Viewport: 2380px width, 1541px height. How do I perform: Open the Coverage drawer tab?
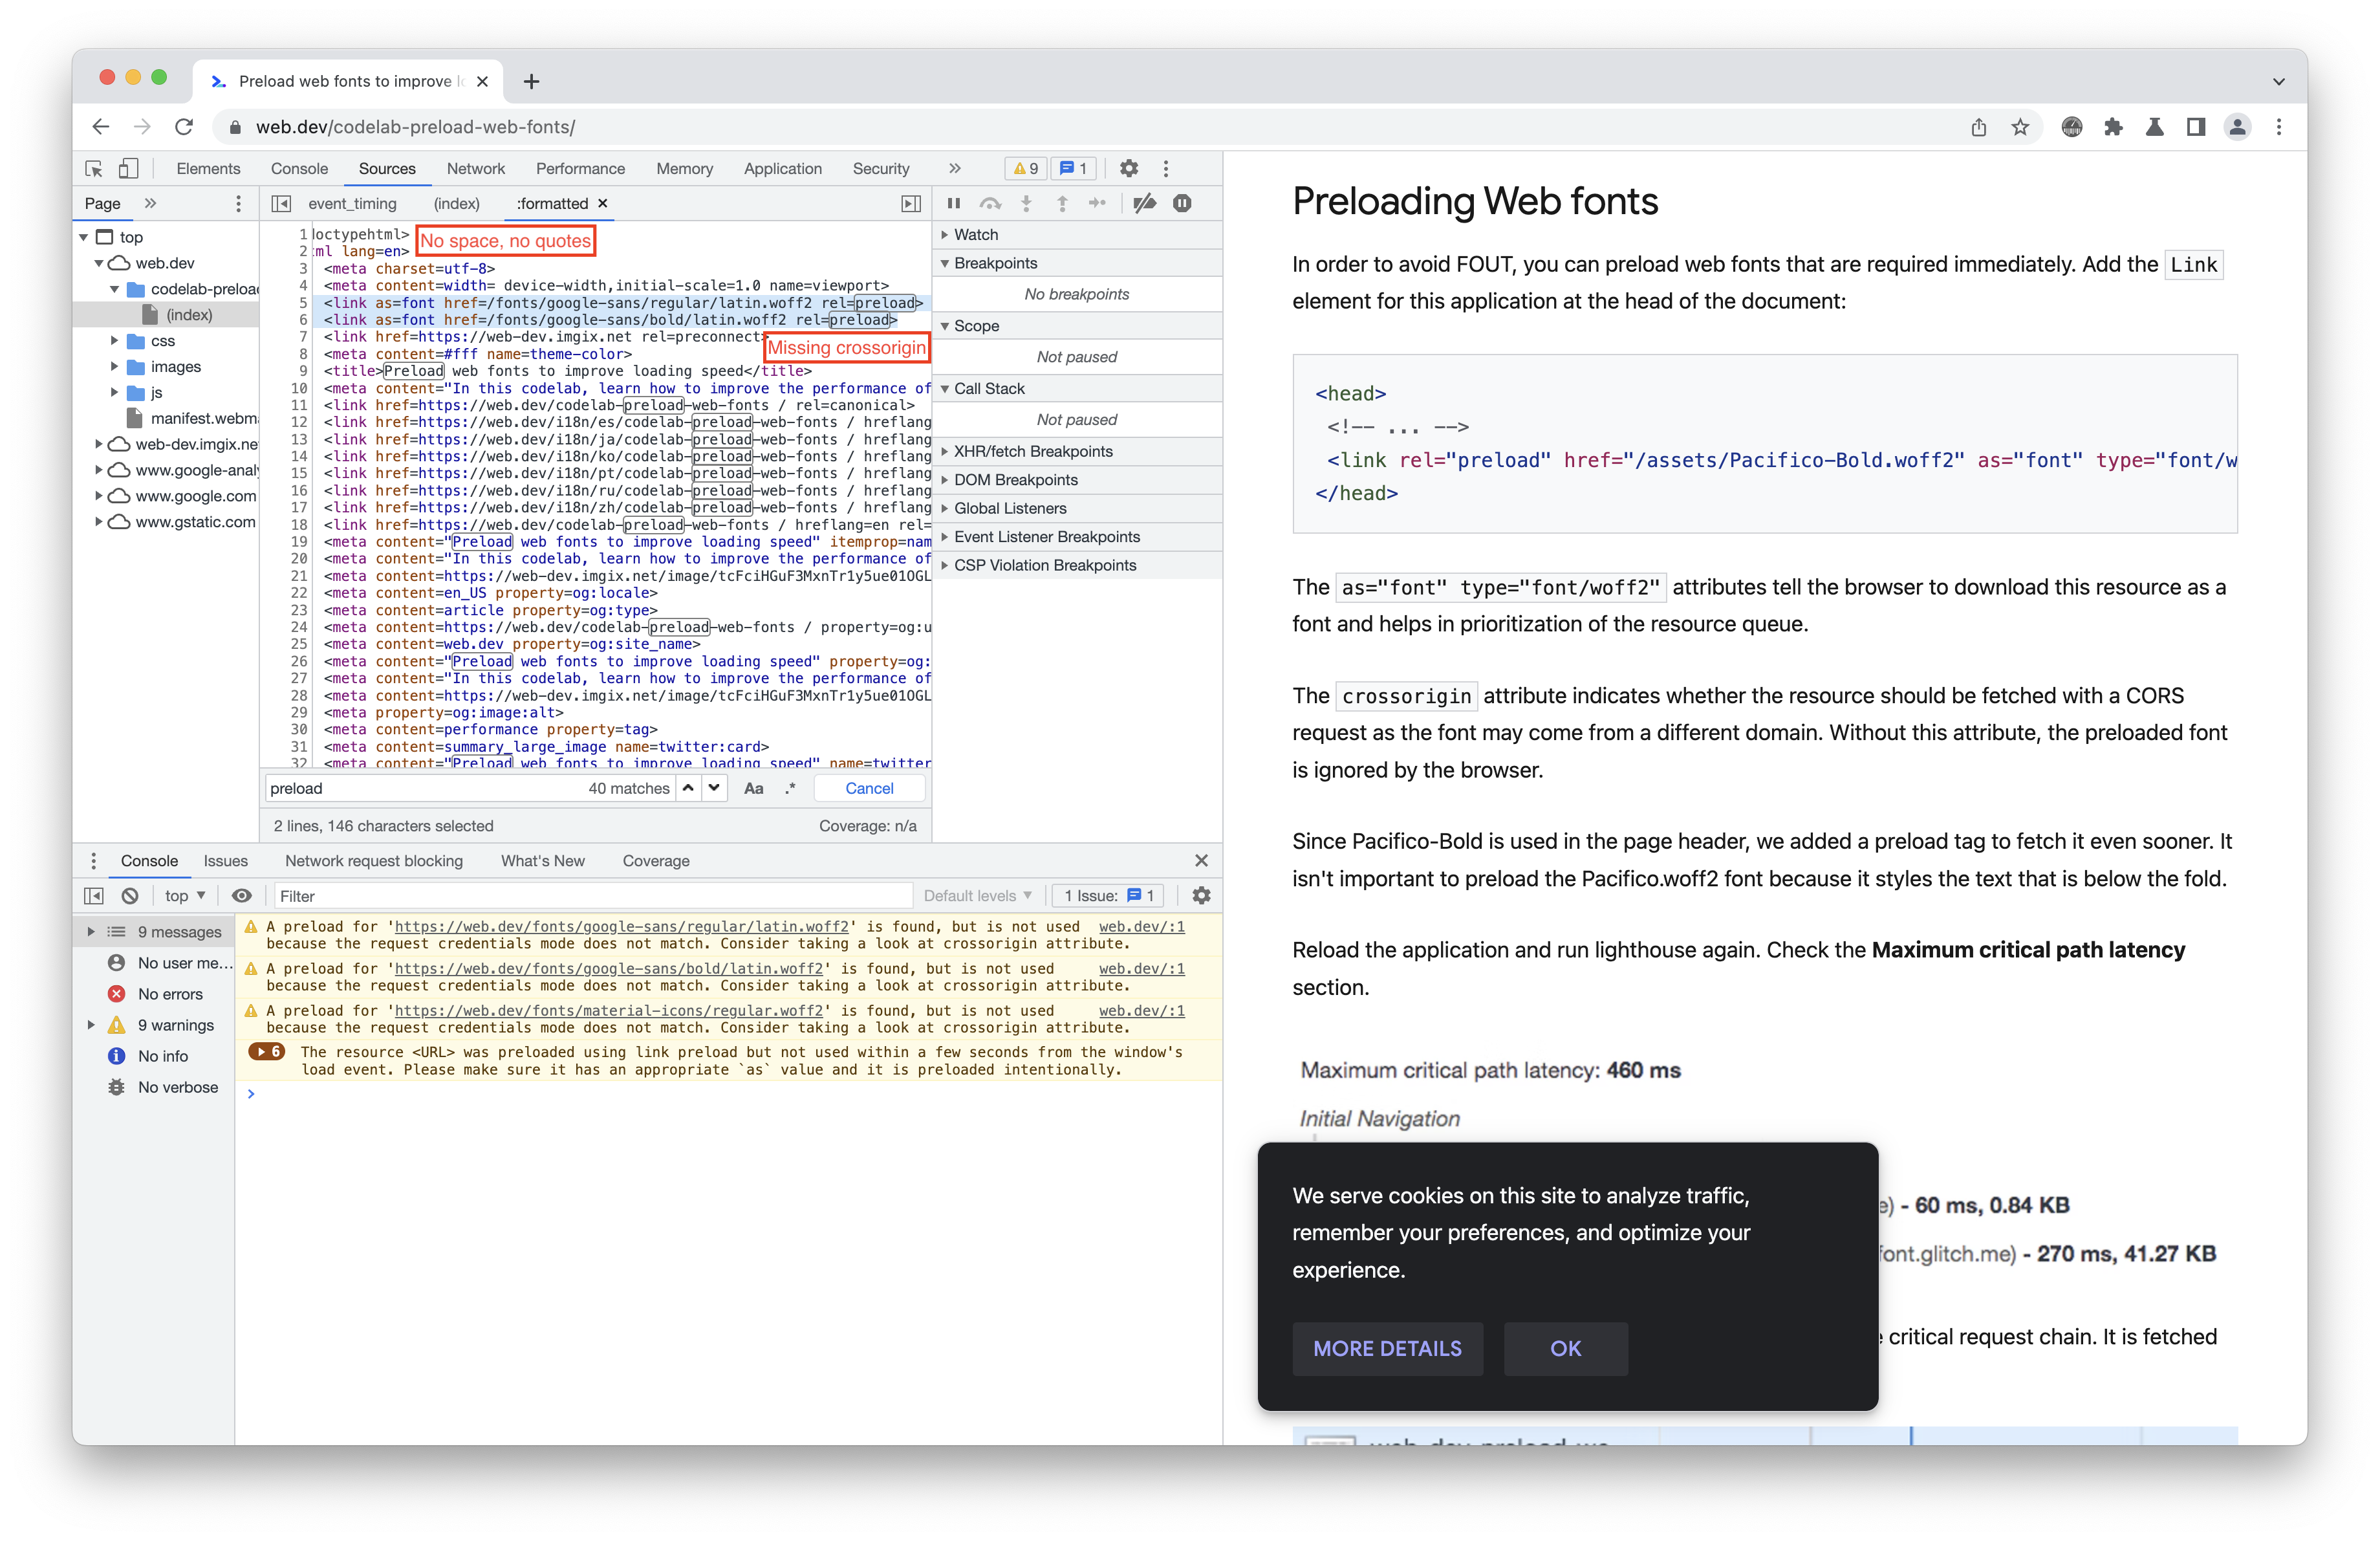[656, 860]
